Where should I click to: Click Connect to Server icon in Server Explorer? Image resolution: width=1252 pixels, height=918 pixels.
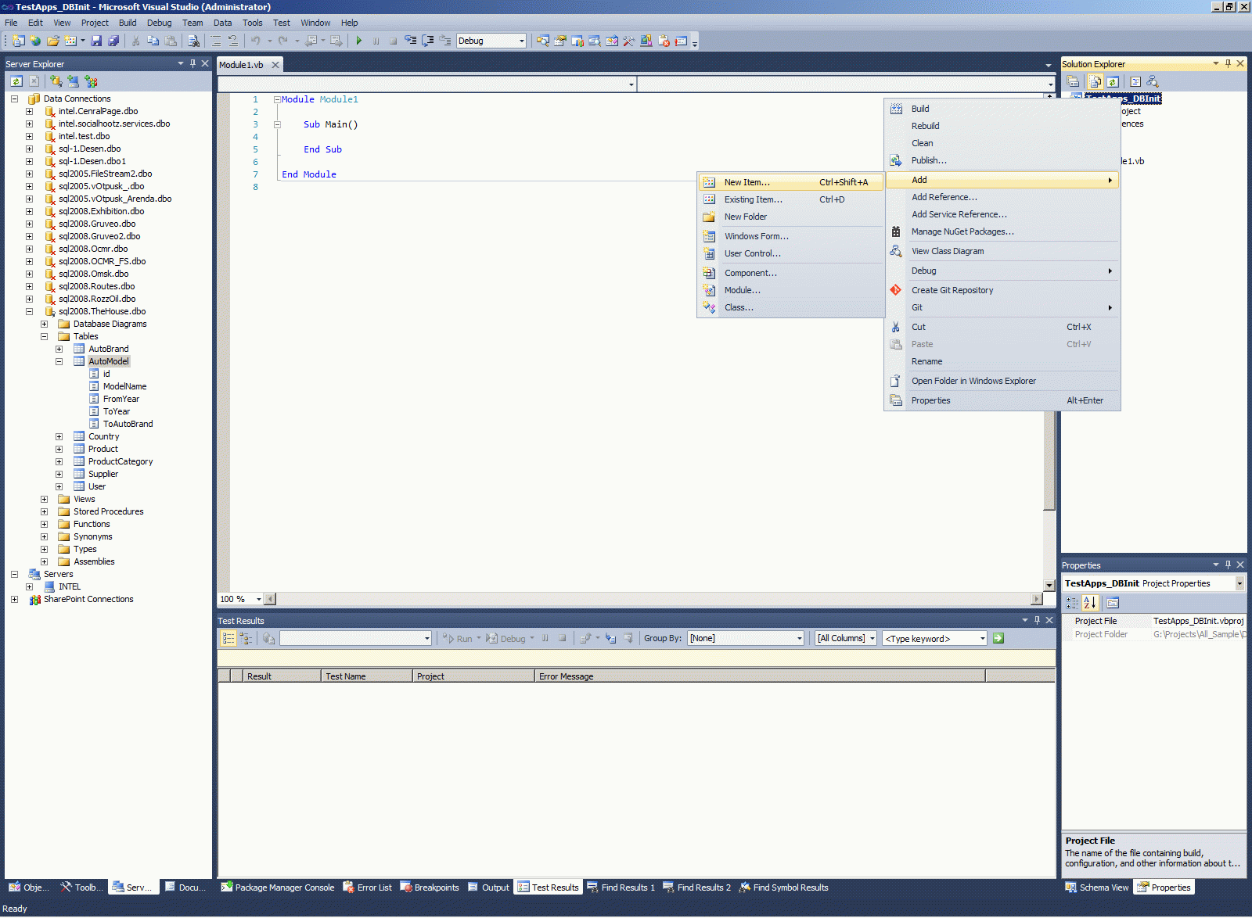(73, 81)
